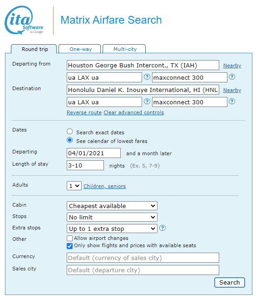Click the Departing date input field
256x300 pixels.
tap(94, 153)
